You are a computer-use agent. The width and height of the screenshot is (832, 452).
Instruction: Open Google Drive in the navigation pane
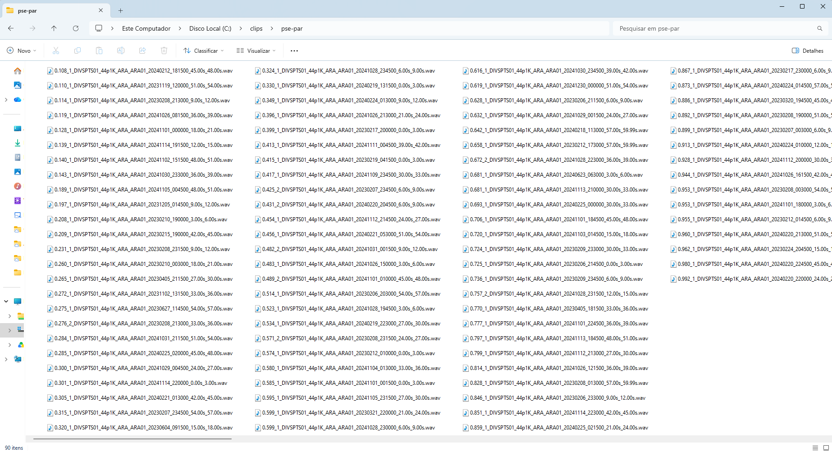pos(21,345)
